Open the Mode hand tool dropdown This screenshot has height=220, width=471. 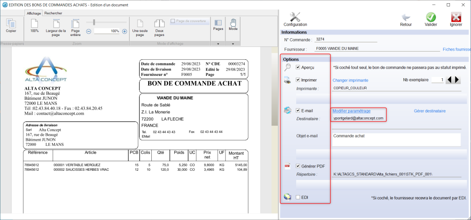click(x=233, y=44)
